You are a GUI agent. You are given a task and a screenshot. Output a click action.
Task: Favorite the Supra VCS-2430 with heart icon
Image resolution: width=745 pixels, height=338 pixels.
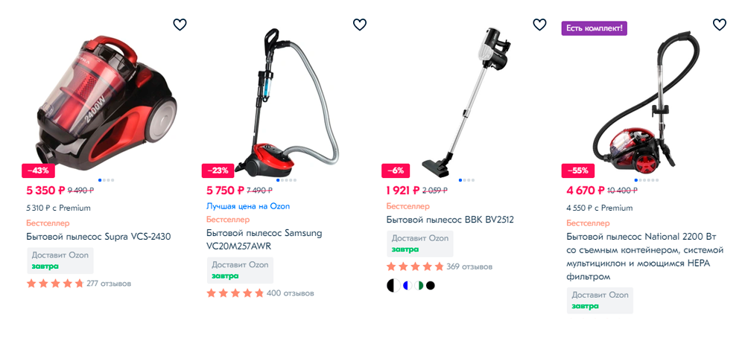pyautogui.click(x=180, y=25)
